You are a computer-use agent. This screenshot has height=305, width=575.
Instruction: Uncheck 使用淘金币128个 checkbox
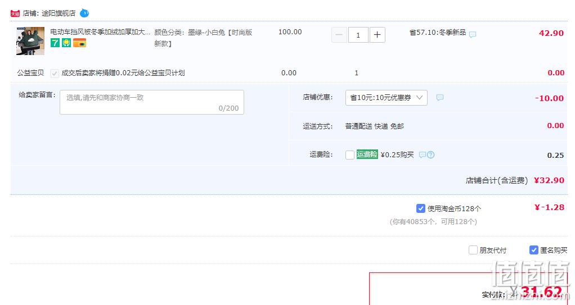pos(421,208)
